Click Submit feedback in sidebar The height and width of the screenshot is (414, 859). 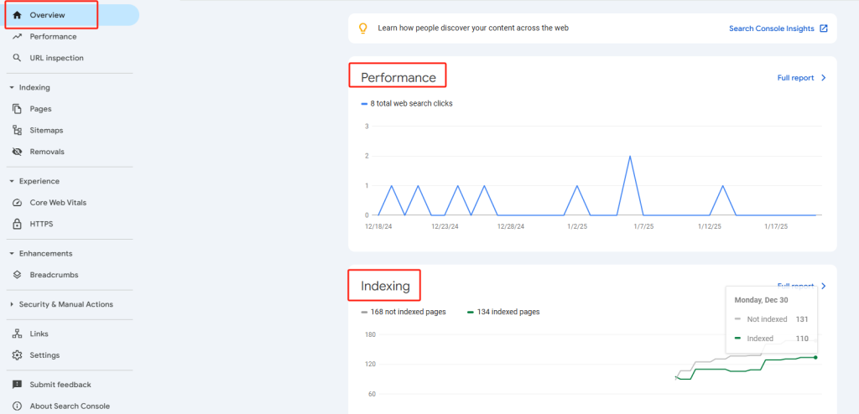pos(60,385)
